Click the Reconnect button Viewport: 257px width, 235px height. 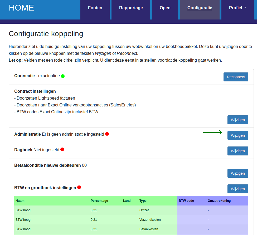click(x=236, y=77)
